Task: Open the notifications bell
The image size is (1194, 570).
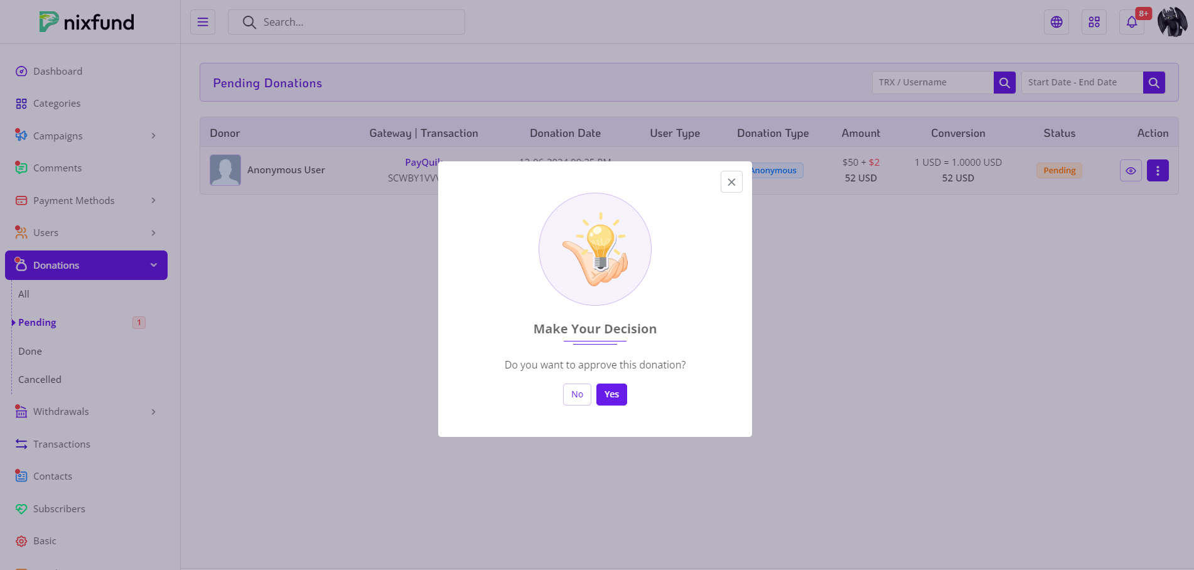Action: coord(1132,22)
